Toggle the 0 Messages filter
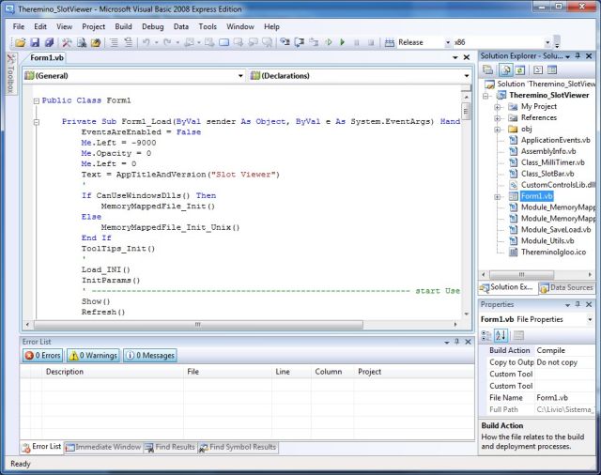 (x=149, y=355)
